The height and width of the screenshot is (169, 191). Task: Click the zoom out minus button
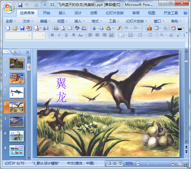[138, 163]
